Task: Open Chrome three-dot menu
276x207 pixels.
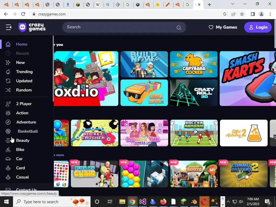Action: (270, 14)
